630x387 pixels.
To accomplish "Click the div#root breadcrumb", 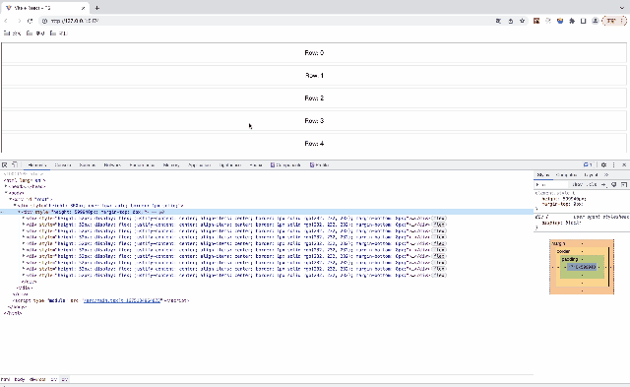I will pyautogui.click(x=37, y=379).
